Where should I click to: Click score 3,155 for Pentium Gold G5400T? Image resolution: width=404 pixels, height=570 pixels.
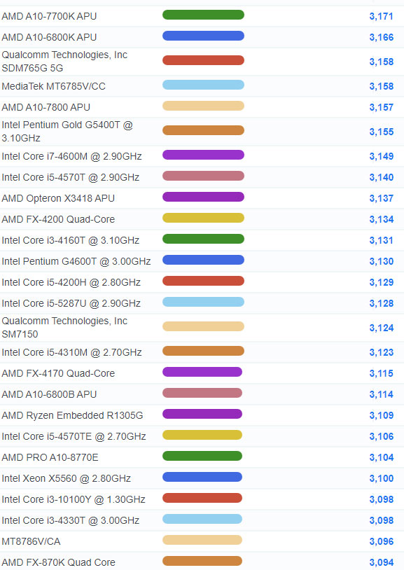click(381, 132)
